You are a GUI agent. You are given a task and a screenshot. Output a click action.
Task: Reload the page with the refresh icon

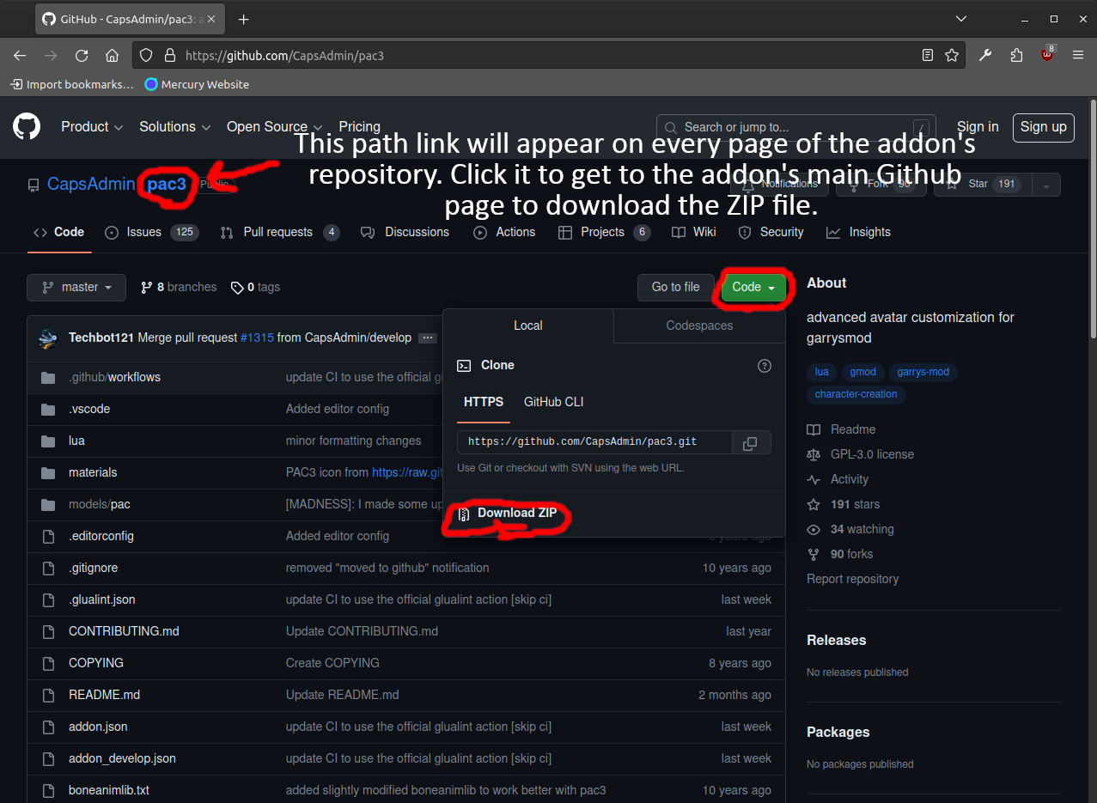(82, 55)
